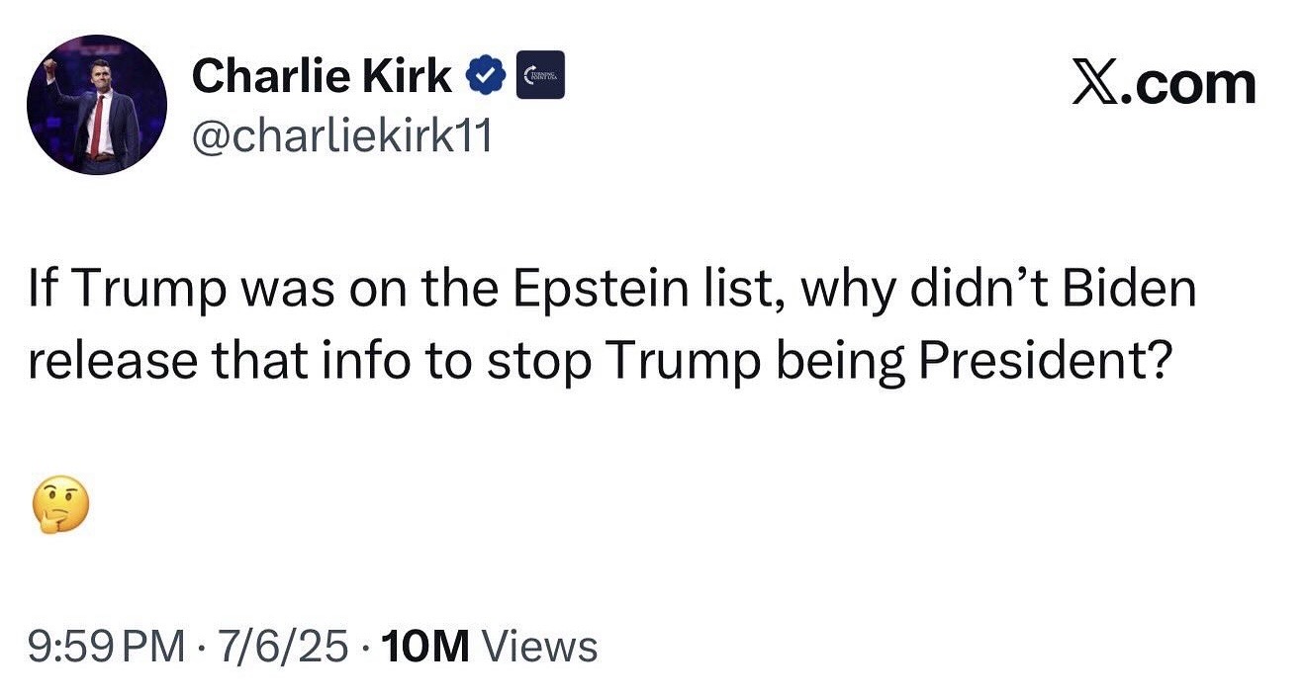Viewport: 1306px width, 699px height.
Task: Click the Views label
Action: tap(538, 647)
